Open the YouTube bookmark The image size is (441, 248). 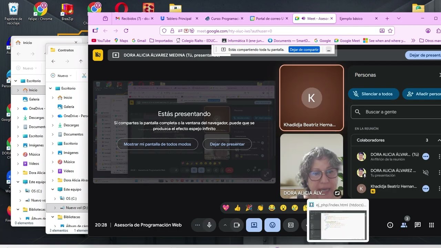tap(101, 41)
